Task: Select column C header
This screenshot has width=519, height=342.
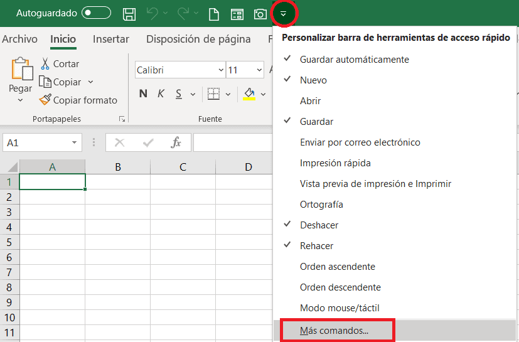Action: [x=183, y=166]
